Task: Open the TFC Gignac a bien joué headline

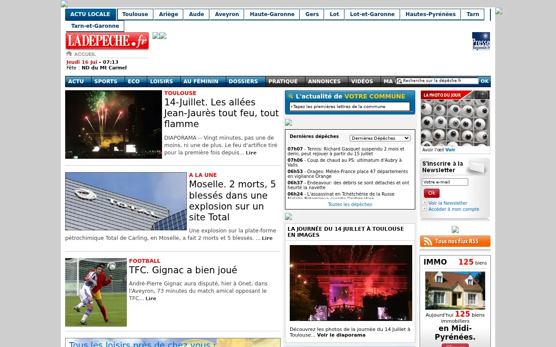Action: [x=183, y=270]
